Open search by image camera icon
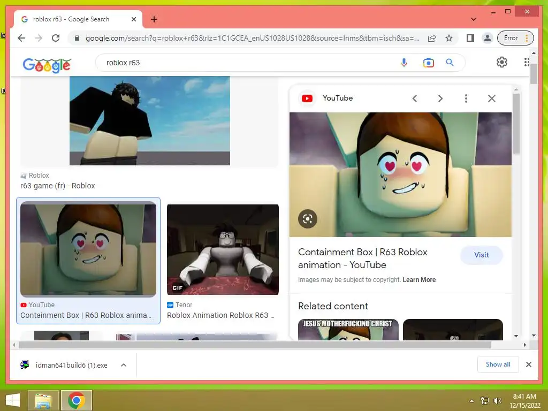Viewport: 548px width, 411px height. tap(429, 63)
